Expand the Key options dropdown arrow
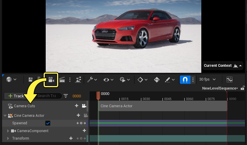This screenshot has width=247, height=145. click(x=146, y=80)
